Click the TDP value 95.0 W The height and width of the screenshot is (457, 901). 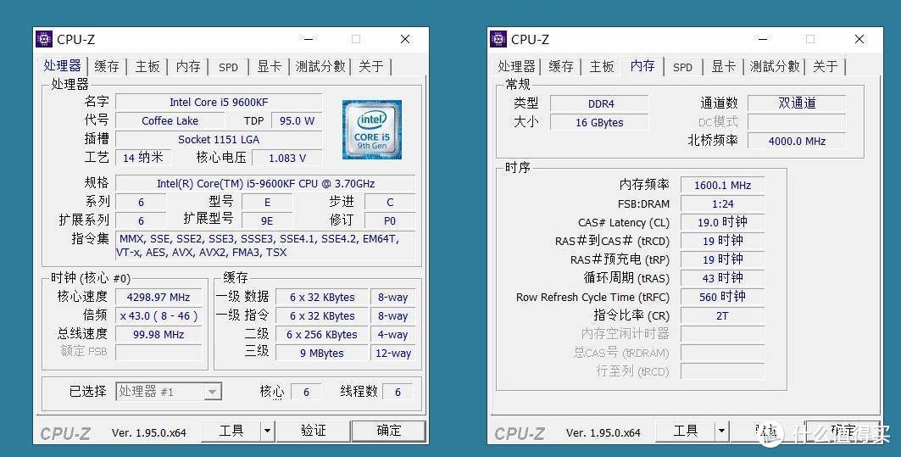pos(297,120)
